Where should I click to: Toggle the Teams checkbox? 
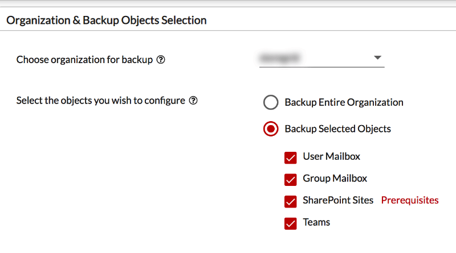point(291,223)
